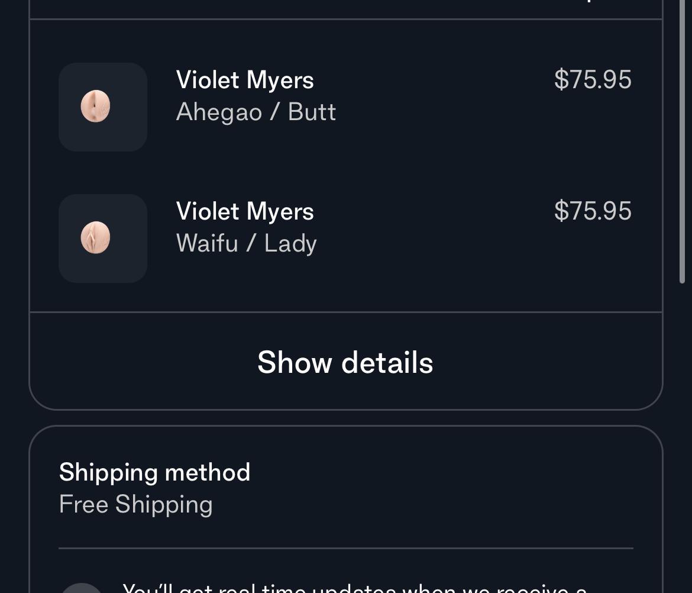Click the vertical scrollbar thumb on the right
This screenshot has width=692, height=593.
[x=682, y=141]
